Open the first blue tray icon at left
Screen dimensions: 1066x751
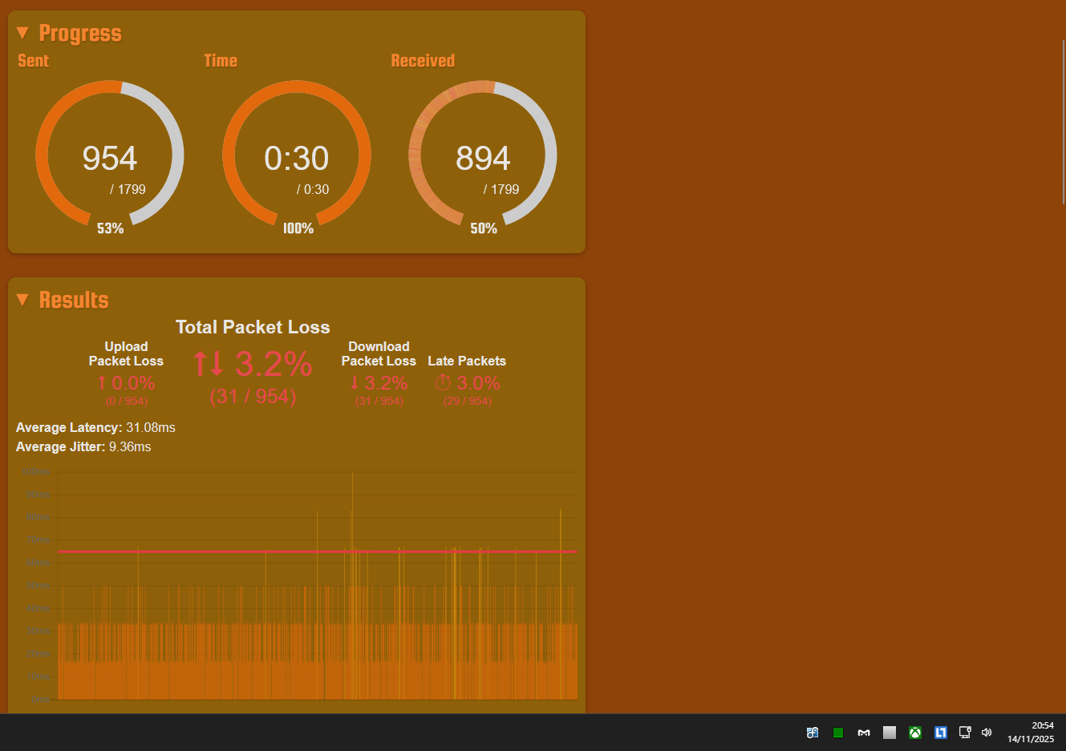pos(813,733)
